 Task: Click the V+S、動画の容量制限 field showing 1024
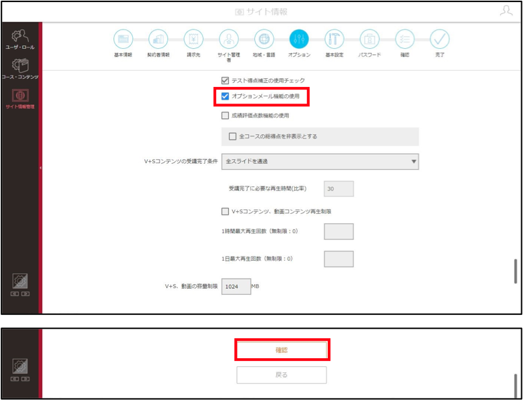(236, 287)
